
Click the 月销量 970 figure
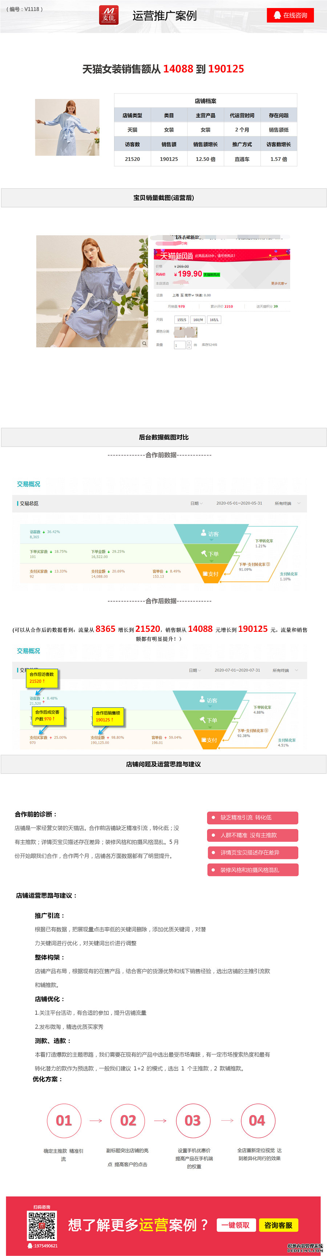[x=176, y=307]
